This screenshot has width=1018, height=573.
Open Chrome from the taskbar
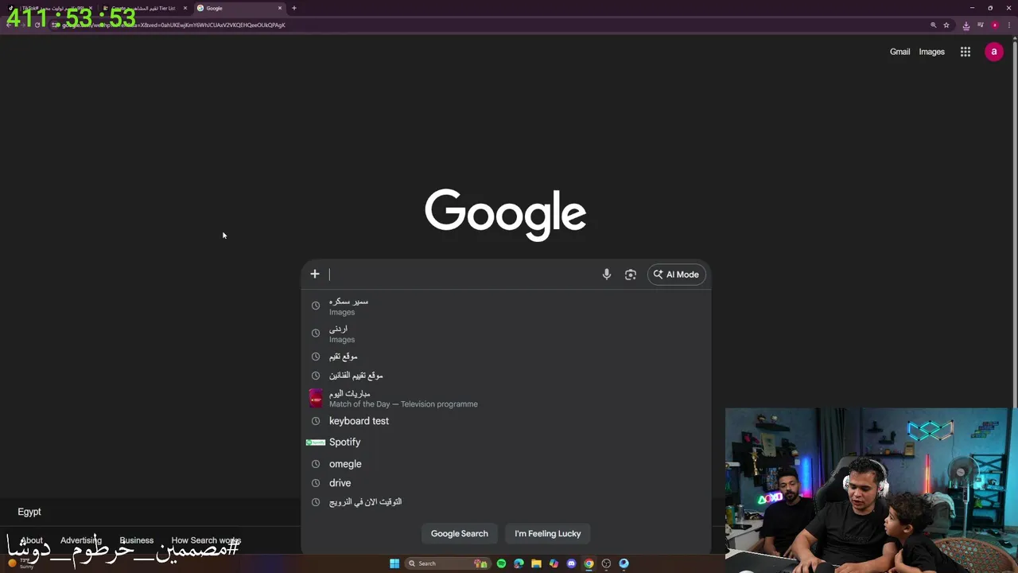[589, 563]
